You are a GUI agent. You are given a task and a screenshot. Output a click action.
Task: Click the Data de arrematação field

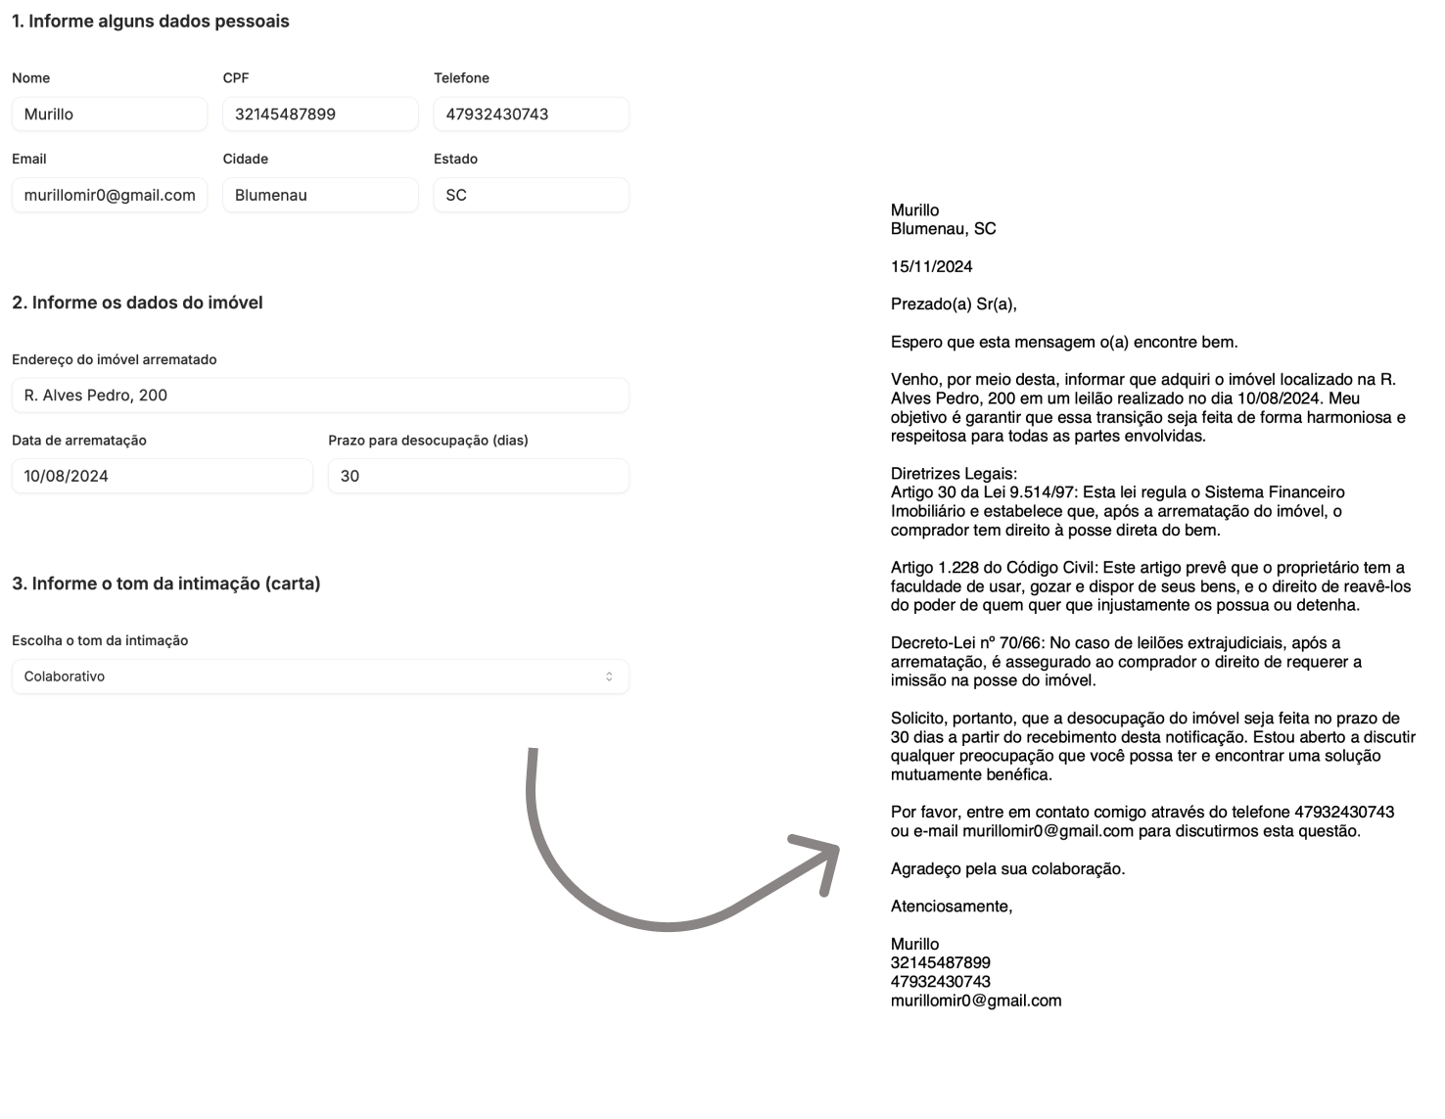[163, 476]
